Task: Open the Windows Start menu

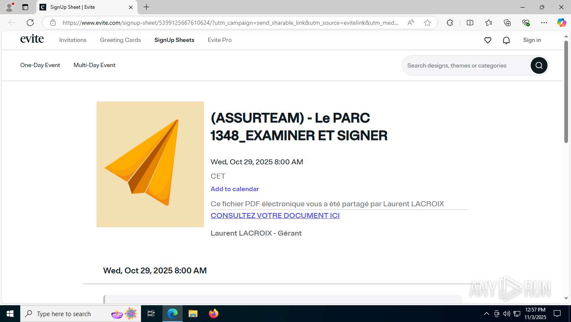Action: click(x=10, y=314)
